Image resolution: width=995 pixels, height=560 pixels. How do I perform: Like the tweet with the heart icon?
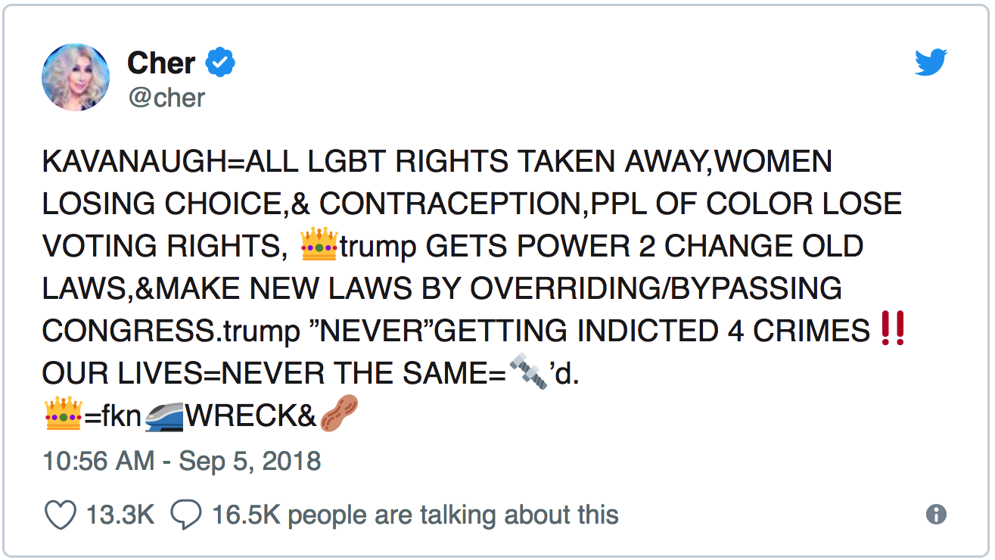tap(61, 515)
